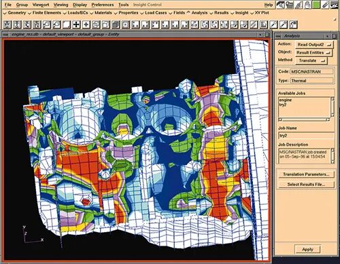This screenshot has width=340, height=264.
Task: Click the Apply button
Action: point(307,249)
